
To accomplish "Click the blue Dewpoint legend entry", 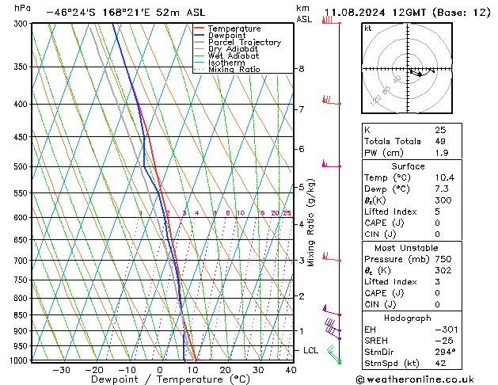I will point(220,36).
